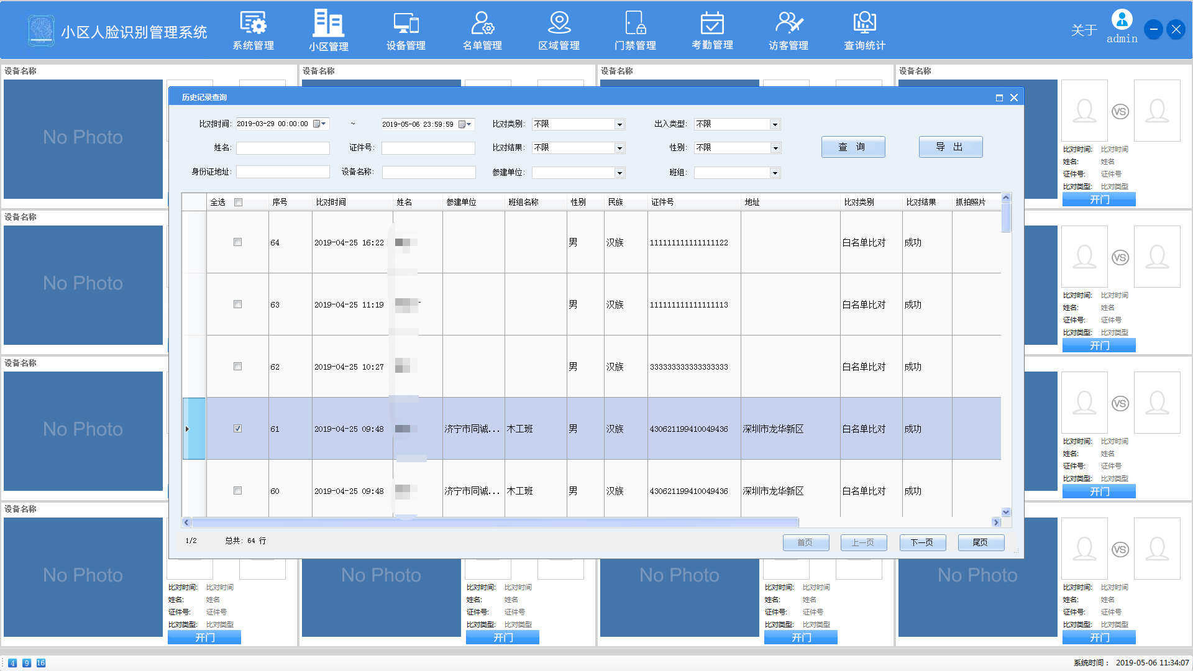Open end time dropdown arrow

[x=469, y=124]
